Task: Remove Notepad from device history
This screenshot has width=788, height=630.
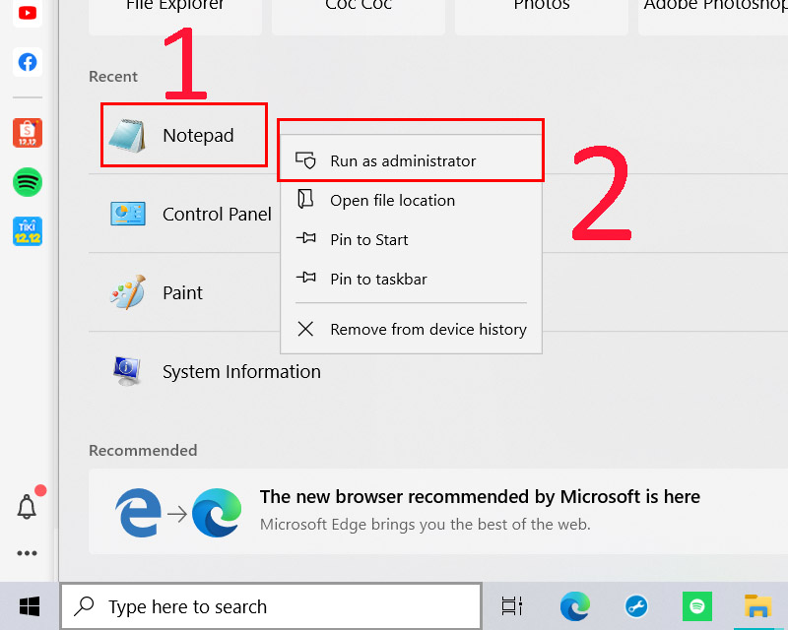Action: click(428, 329)
